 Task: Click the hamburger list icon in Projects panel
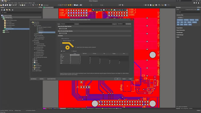click(x=2, y=10)
